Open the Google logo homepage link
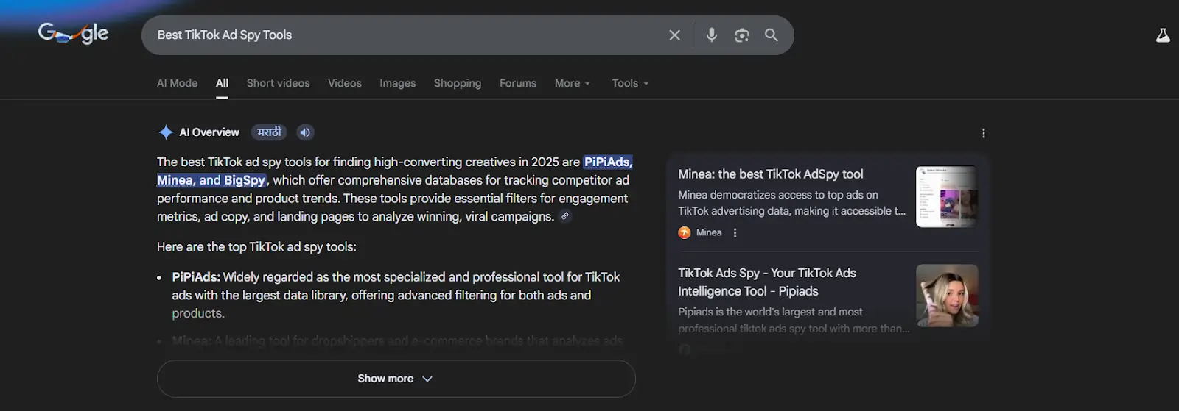The width and height of the screenshot is (1179, 411). click(73, 33)
